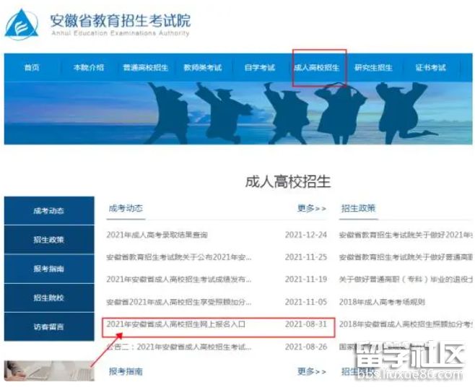Open 访客留言 in the left sidebar
Viewport: 475px width, 390px height.
[49, 326]
